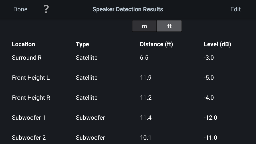Open help via the question mark icon
Screen dimensions: 256x144
[x=46, y=9]
